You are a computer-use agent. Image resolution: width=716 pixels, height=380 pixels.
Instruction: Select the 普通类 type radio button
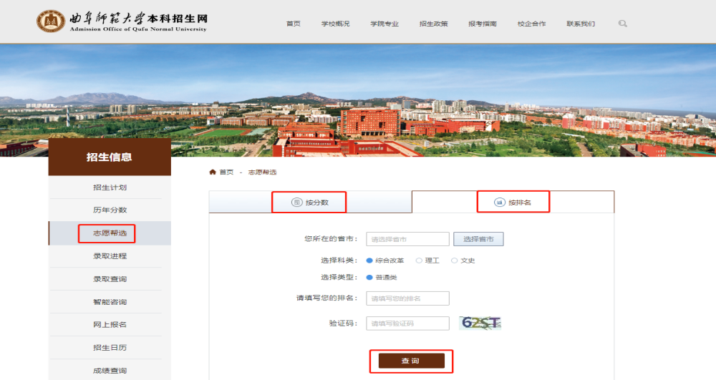click(x=369, y=277)
